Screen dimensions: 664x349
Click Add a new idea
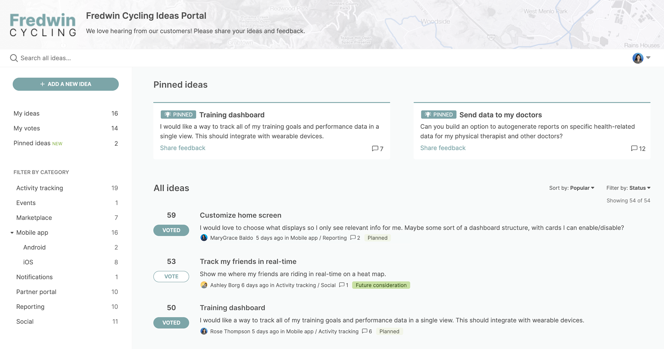(x=65, y=84)
